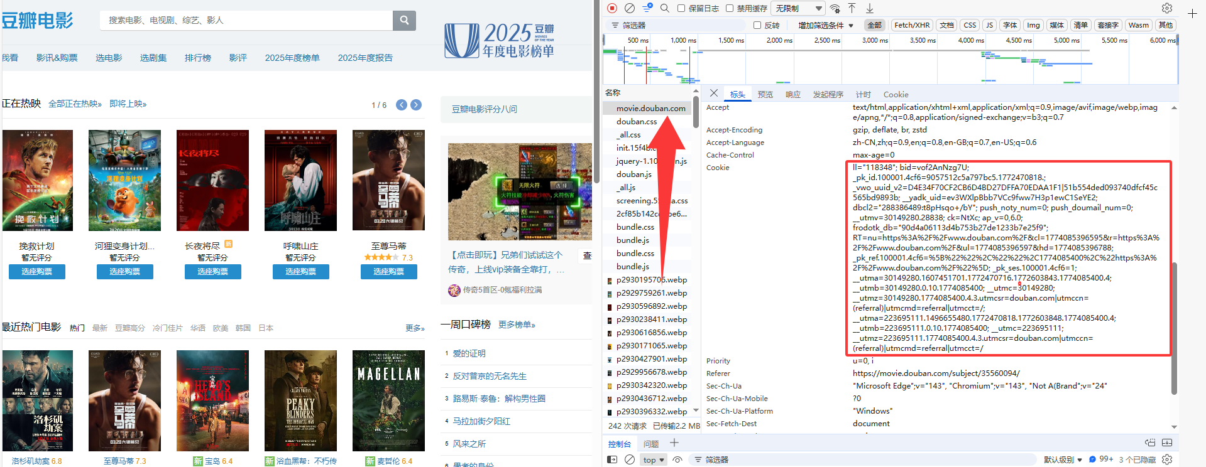Enable the 保留日志 checkbox
The image size is (1206, 467).
(681, 8)
